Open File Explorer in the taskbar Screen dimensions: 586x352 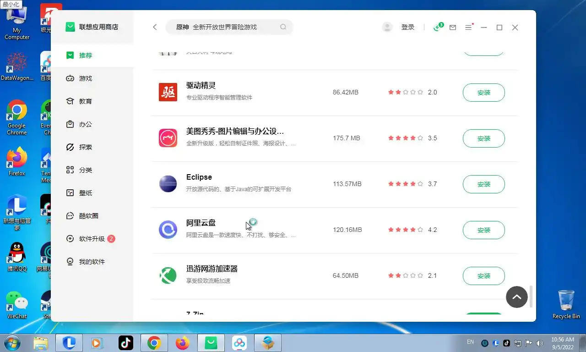tap(41, 343)
